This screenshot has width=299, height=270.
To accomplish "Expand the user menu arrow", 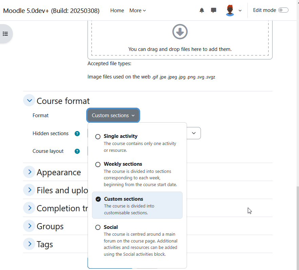I will click(x=240, y=11).
